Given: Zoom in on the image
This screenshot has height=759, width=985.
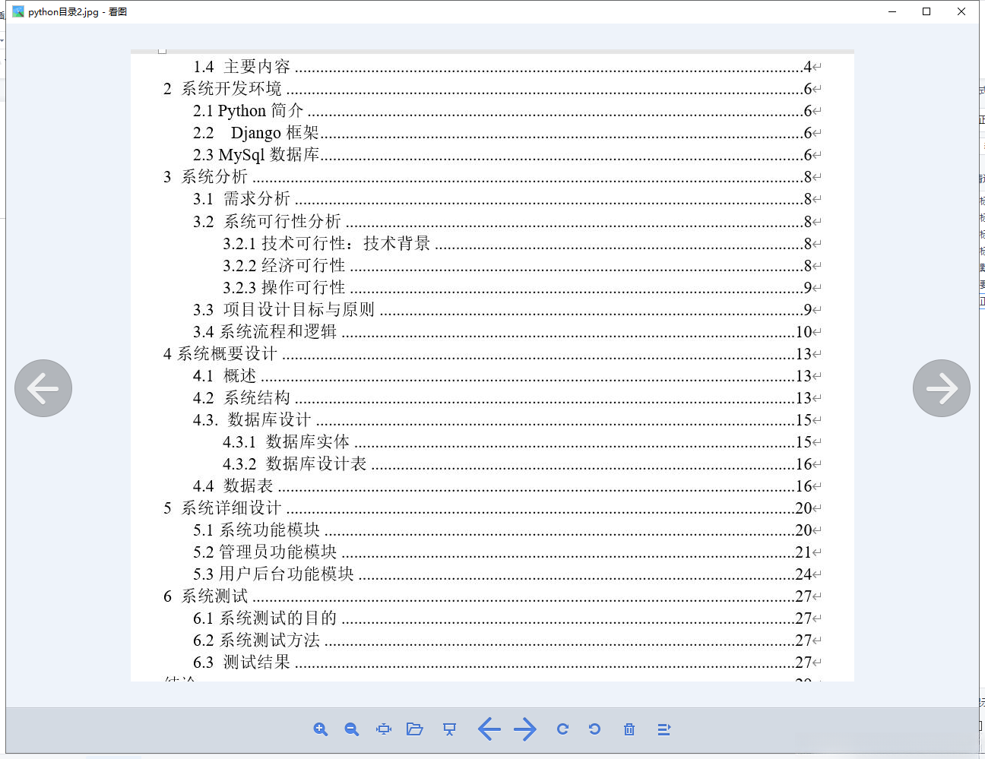Looking at the screenshot, I should pos(321,729).
